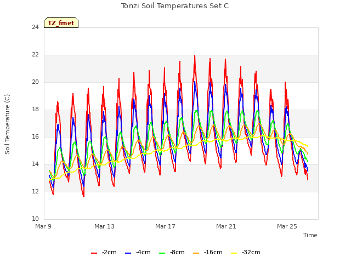Click the 22 y-axis tick label

click(x=35, y=55)
